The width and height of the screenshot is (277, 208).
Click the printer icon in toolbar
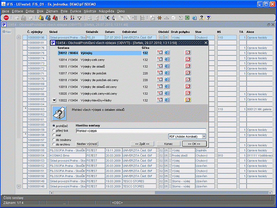click(90, 18)
